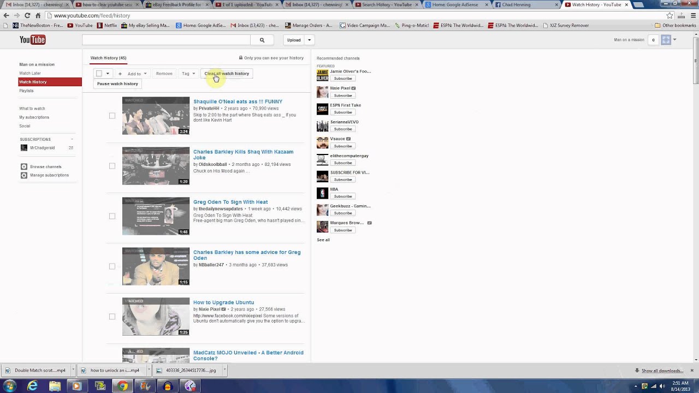Viewport: 699px width, 393px height.
Task: Select Watch History in the sidebar
Action: click(x=50, y=82)
